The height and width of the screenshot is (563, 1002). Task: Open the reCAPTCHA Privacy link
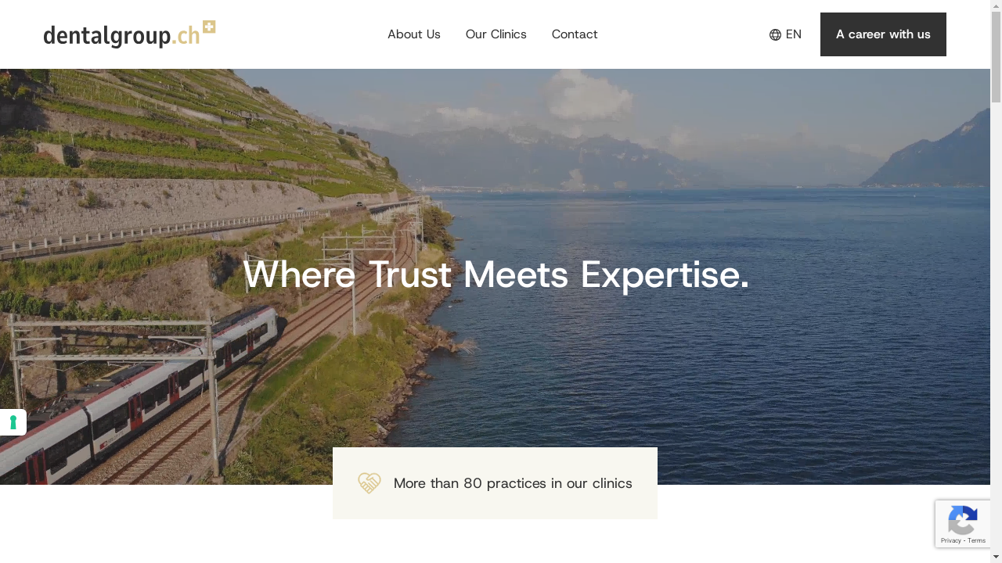(x=950, y=541)
